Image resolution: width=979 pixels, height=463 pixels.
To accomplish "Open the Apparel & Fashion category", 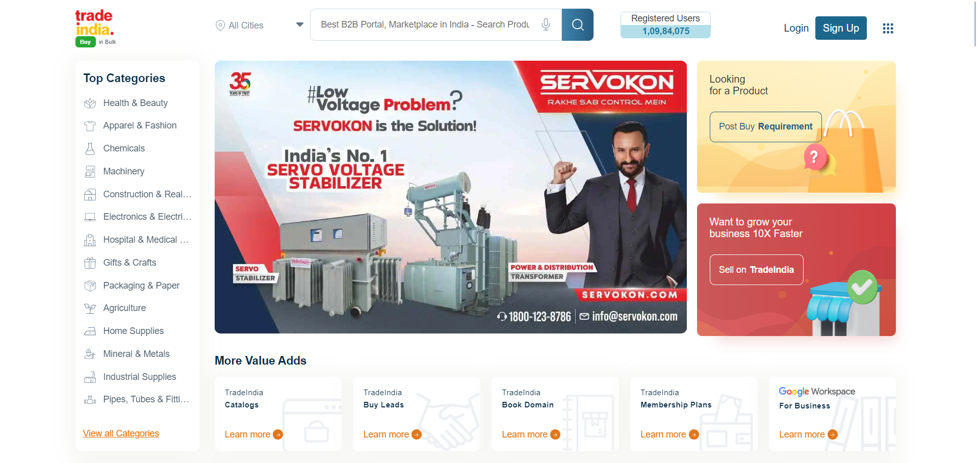I will coord(140,125).
